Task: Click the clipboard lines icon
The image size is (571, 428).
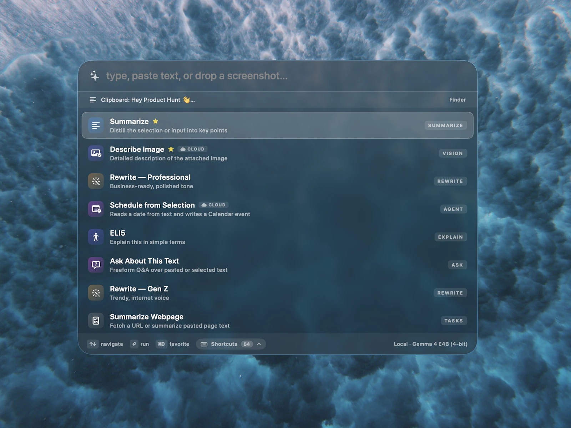Action: [93, 100]
